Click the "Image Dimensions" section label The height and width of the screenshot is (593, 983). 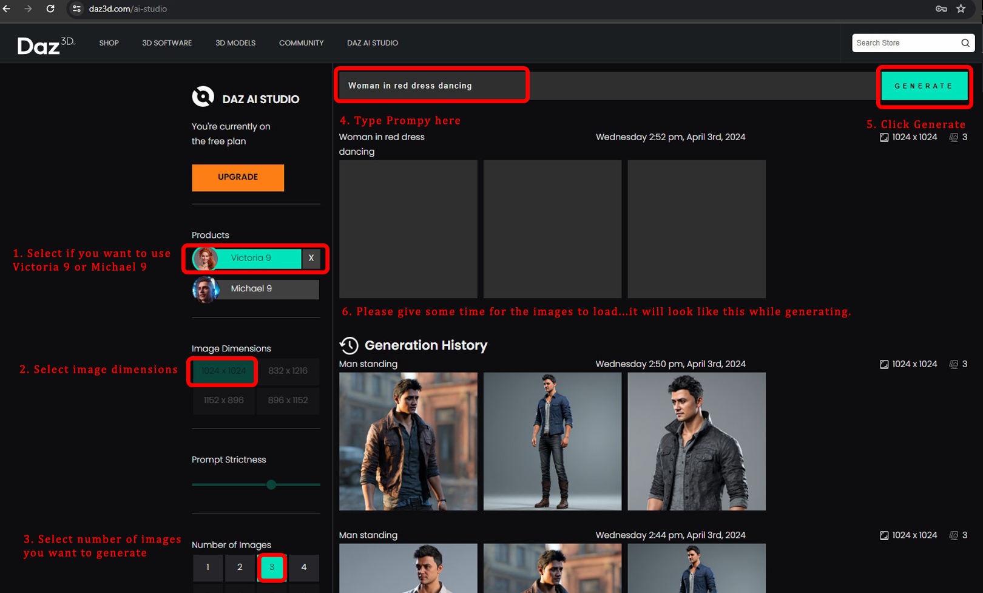[231, 349]
